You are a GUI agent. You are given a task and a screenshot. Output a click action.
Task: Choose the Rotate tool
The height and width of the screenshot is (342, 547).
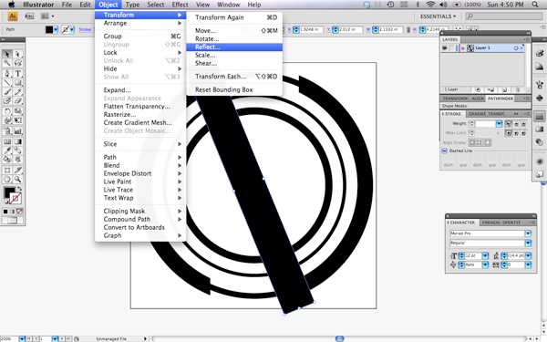[x=7, y=111]
